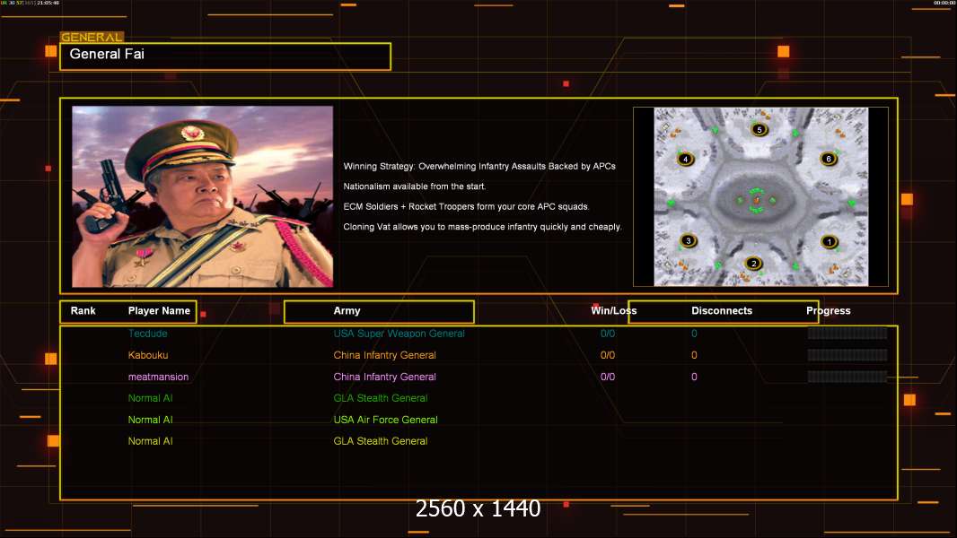957x538 pixels.
Task: Click the start position 3 marker
Action: click(689, 240)
